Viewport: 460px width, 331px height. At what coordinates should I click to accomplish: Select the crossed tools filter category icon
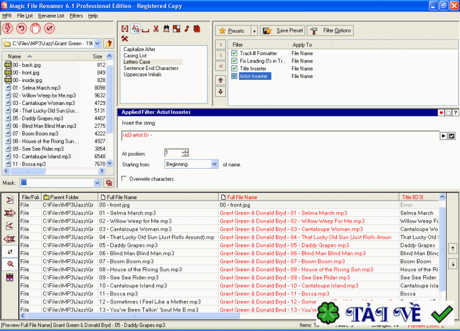pos(125,38)
